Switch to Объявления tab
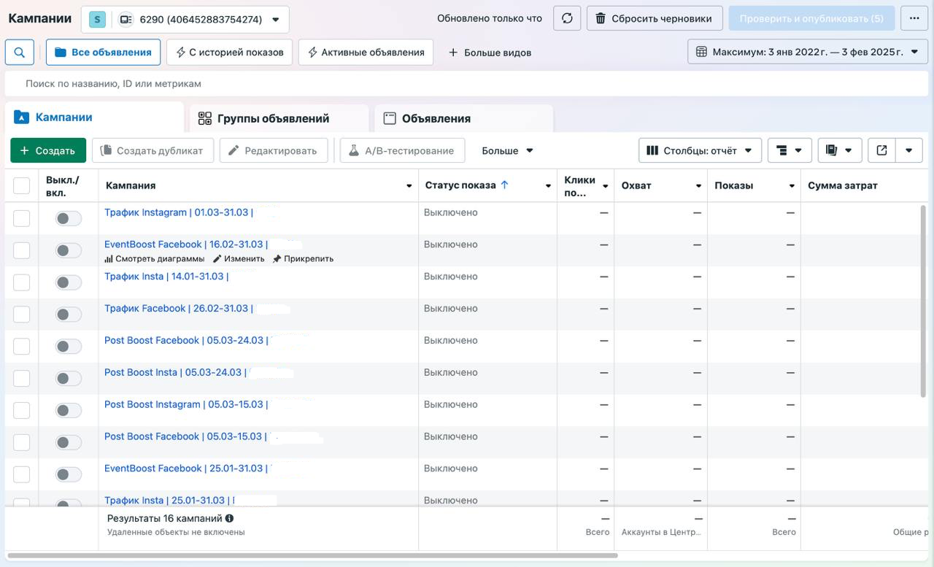The height and width of the screenshot is (567, 934). (463, 118)
